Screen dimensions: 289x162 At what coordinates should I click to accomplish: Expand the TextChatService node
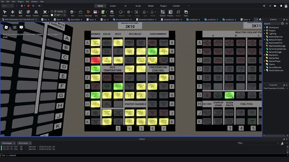click(265, 70)
